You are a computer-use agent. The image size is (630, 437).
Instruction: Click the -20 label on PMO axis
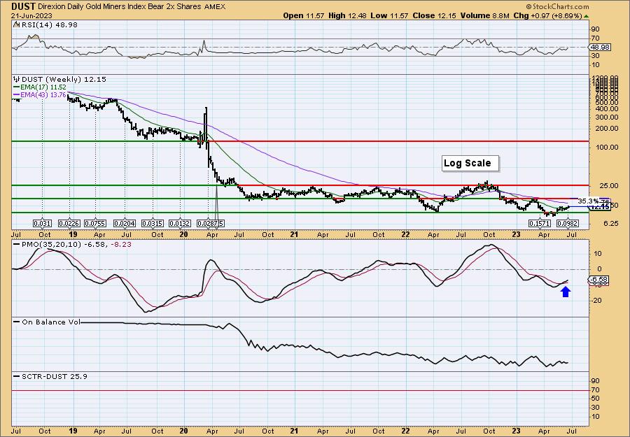pyautogui.click(x=598, y=301)
